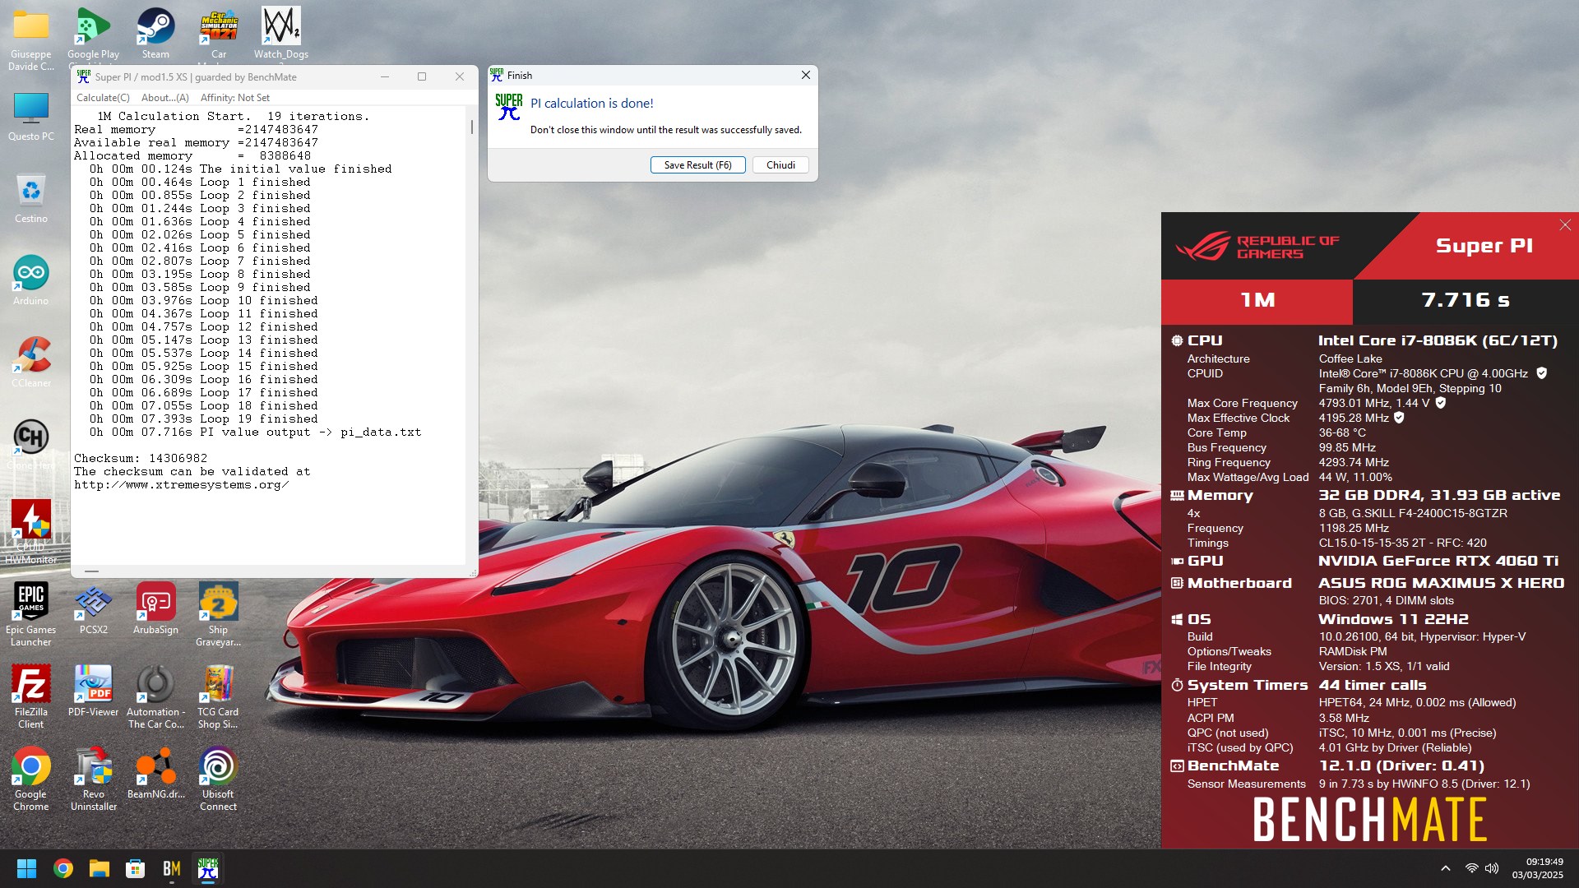1579x888 pixels.
Task: Open the Clone Hero desktop icon
Action: (x=31, y=446)
